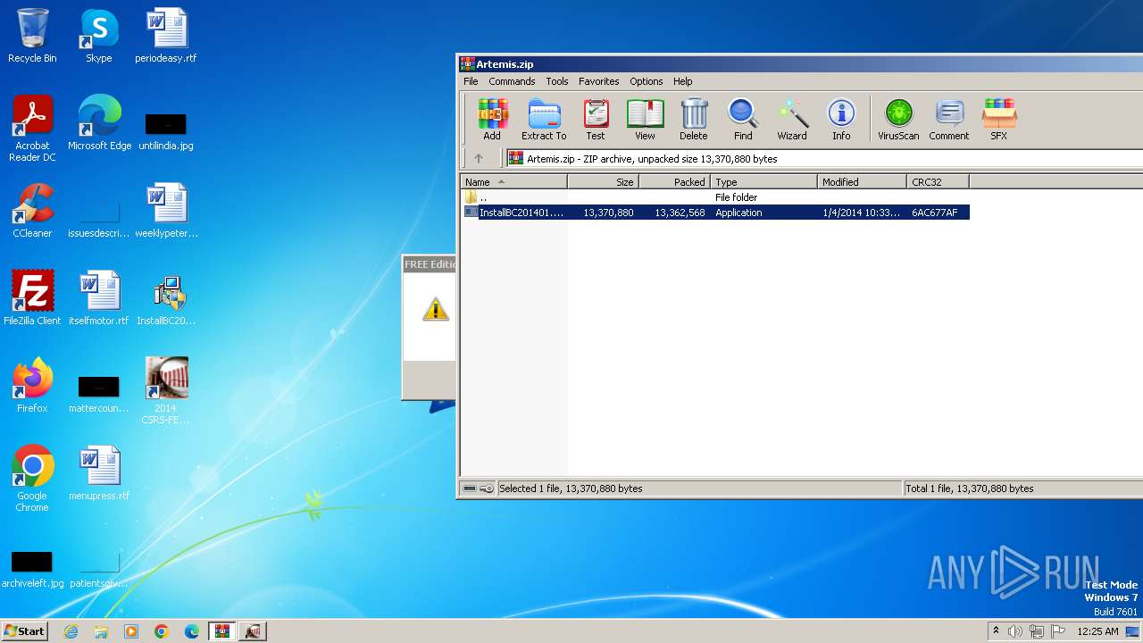Click the FREE Edition dialog title bar
Image resolution: width=1143 pixels, height=643 pixels.
(x=430, y=264)
